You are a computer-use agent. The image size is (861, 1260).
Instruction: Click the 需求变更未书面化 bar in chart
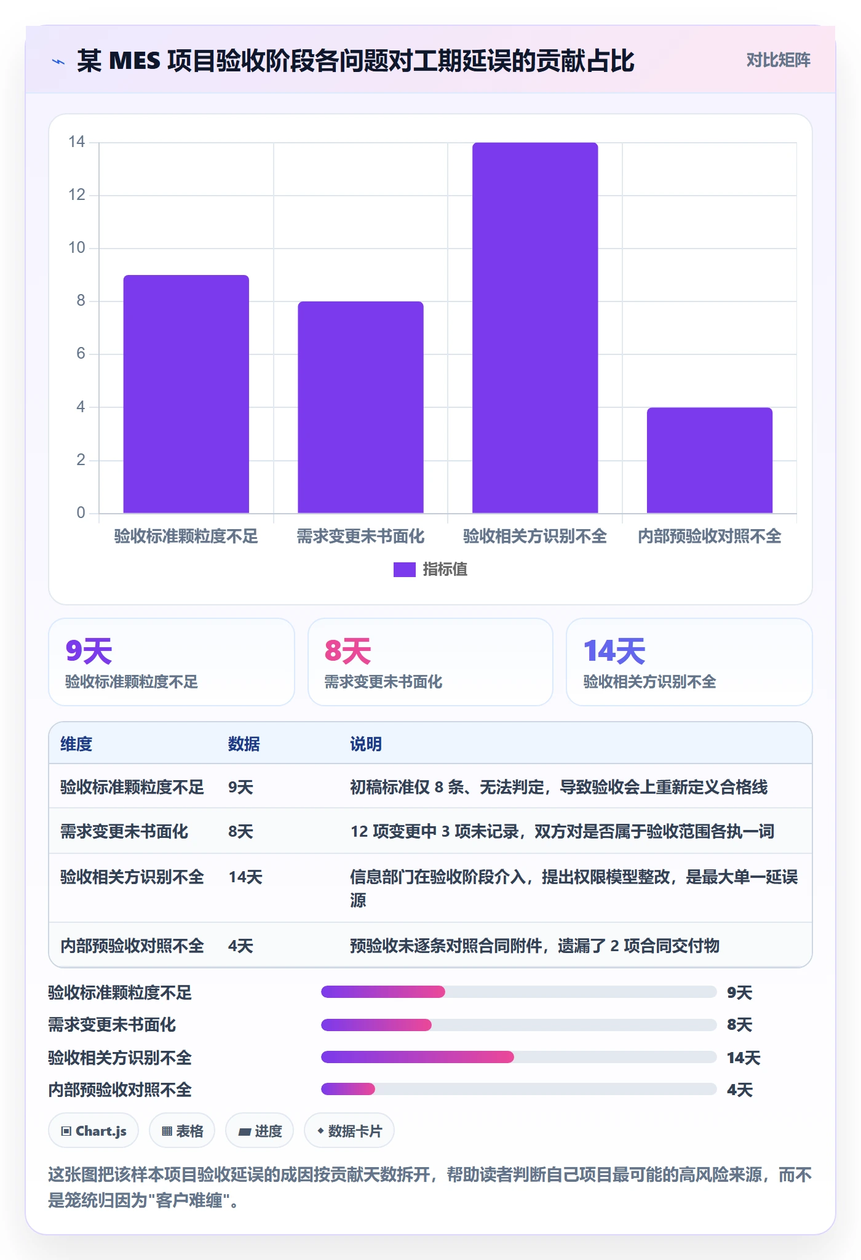click(360, 407)
